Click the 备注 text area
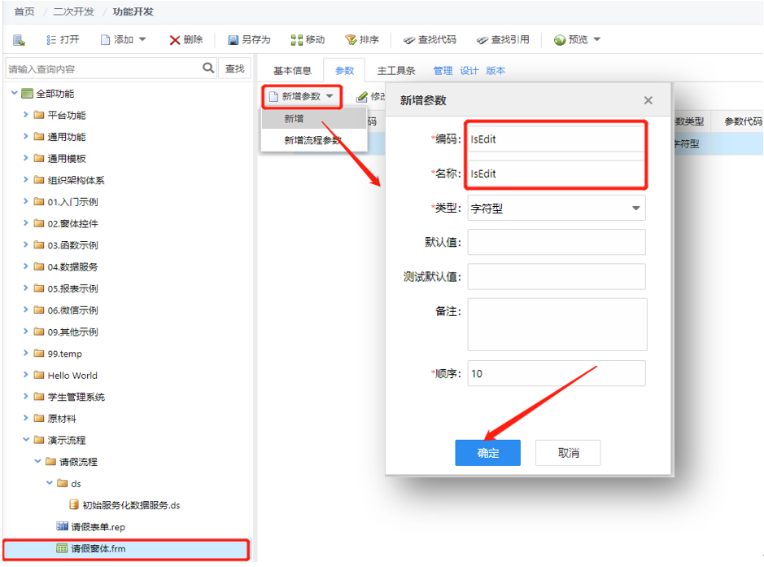 (x=557, y=324)
